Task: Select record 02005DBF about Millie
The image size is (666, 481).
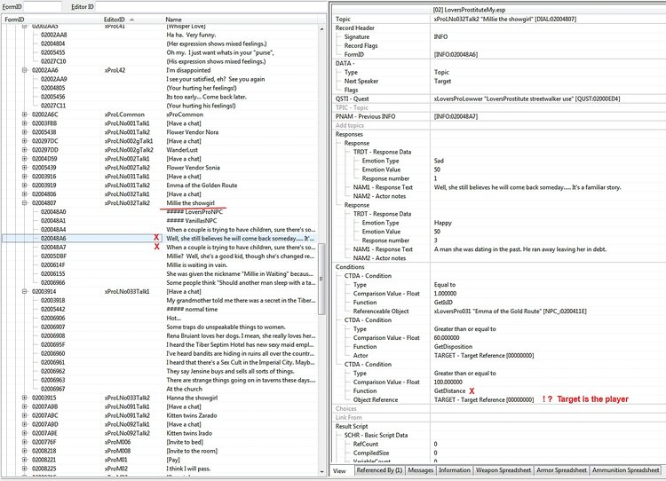Action: pyautogui.click(x=159, y=256)
